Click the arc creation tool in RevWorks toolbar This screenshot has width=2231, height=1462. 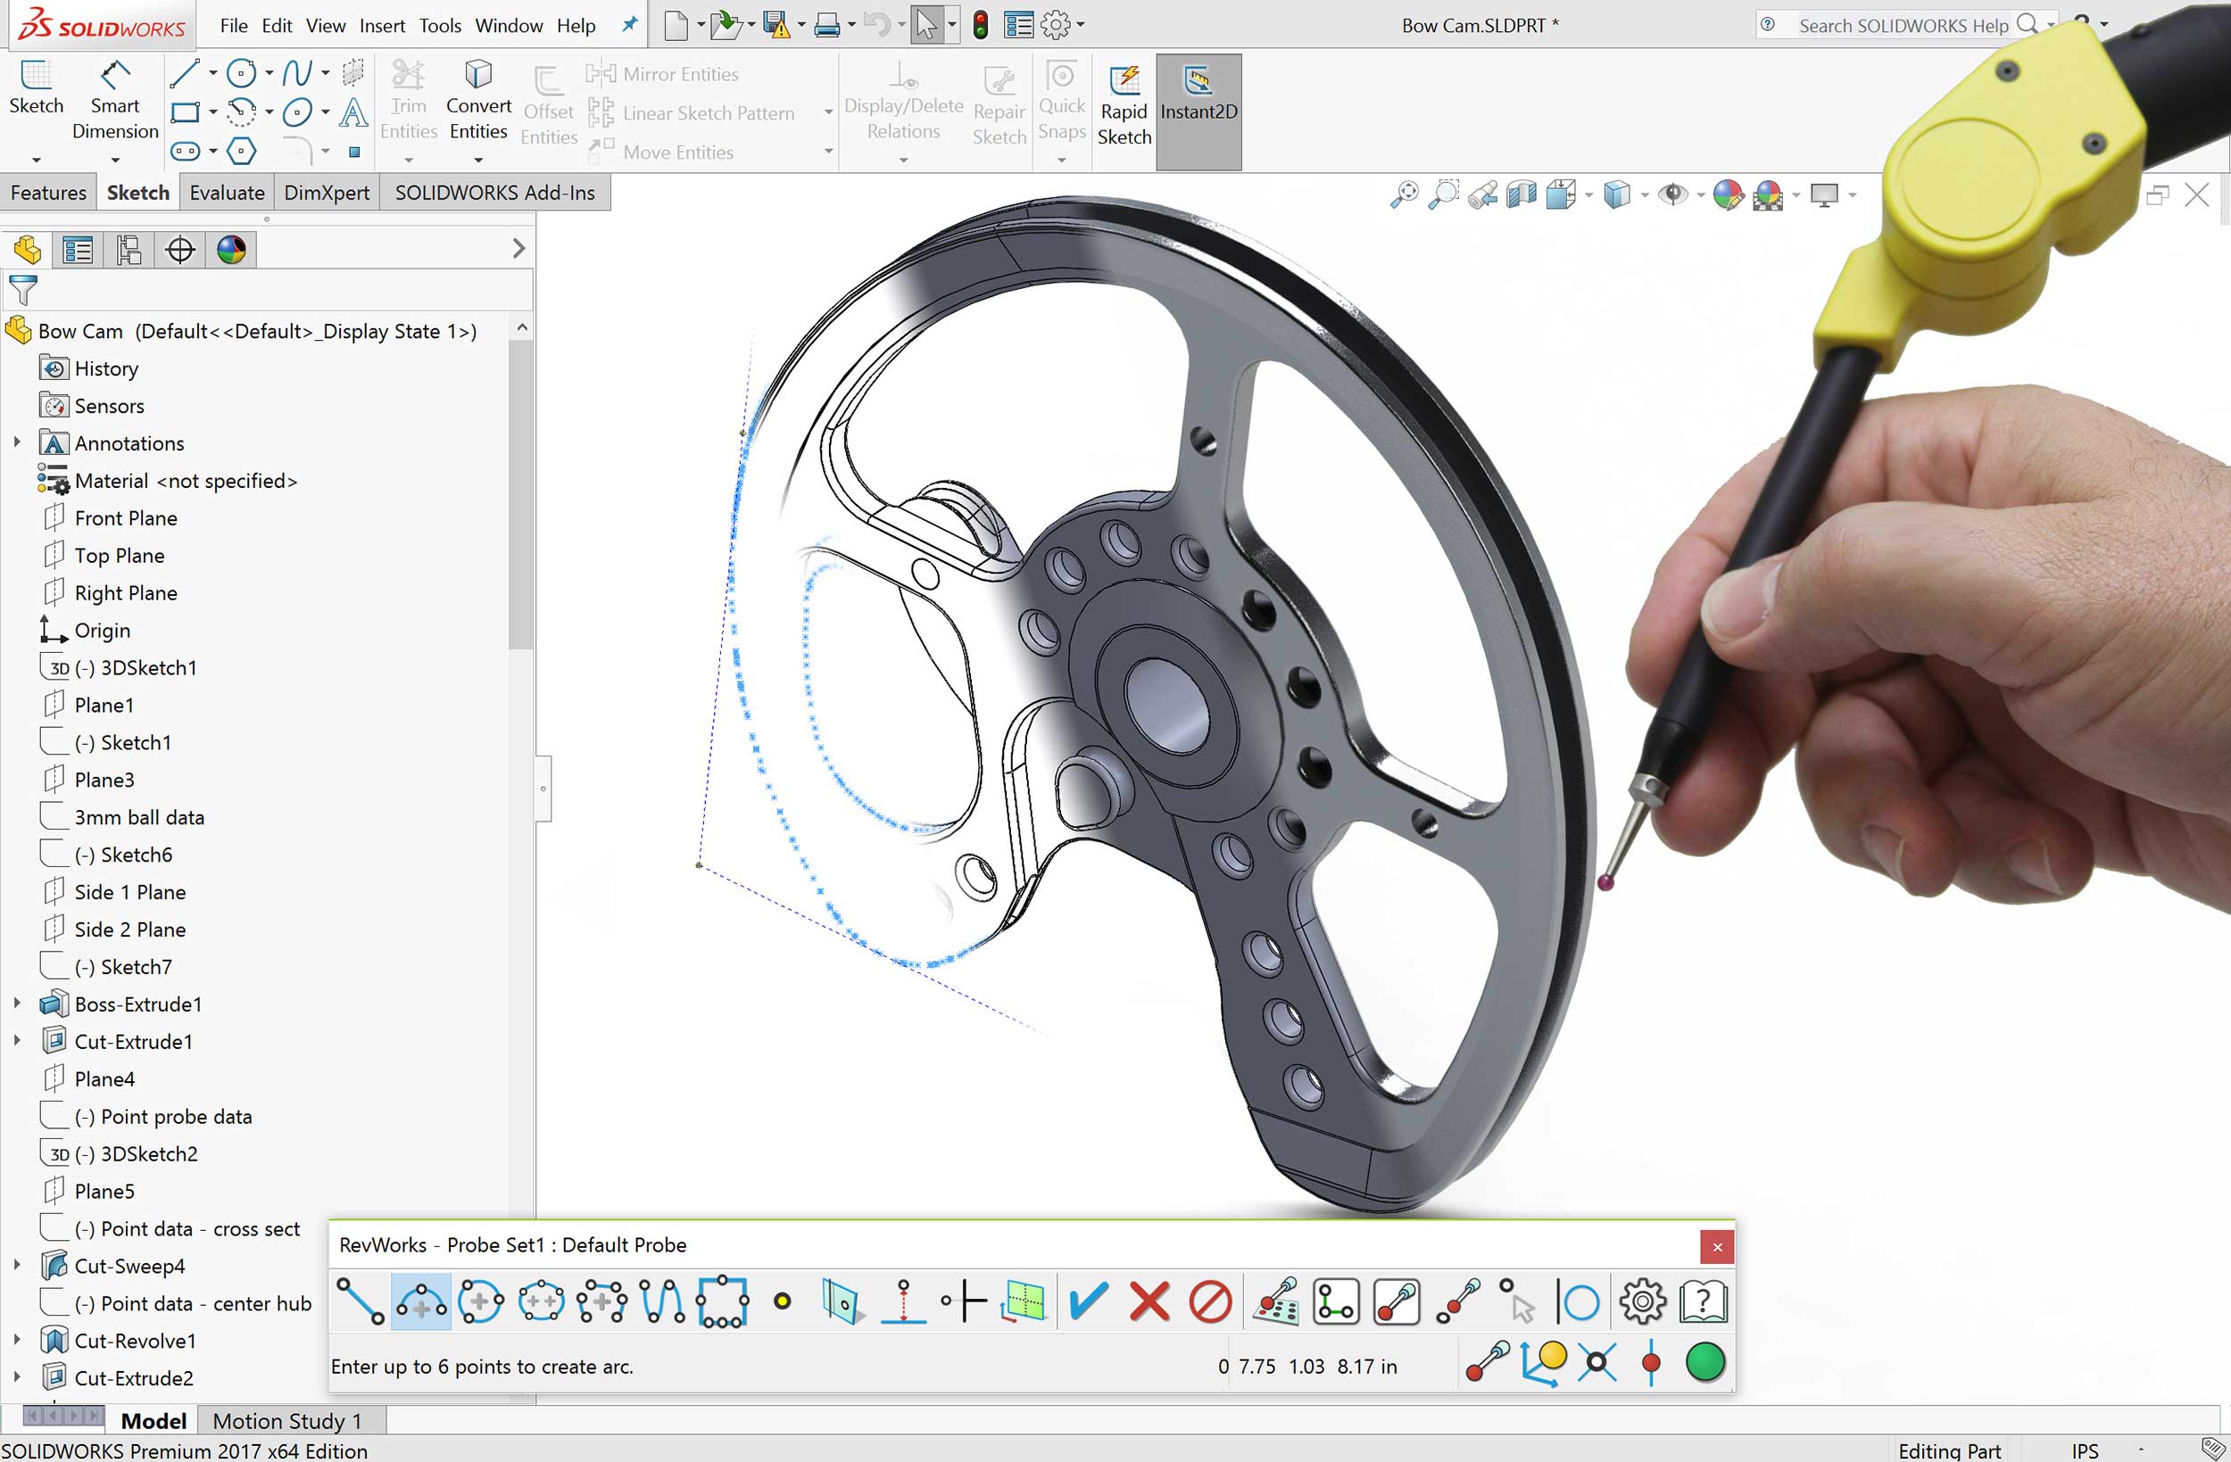423,1302
